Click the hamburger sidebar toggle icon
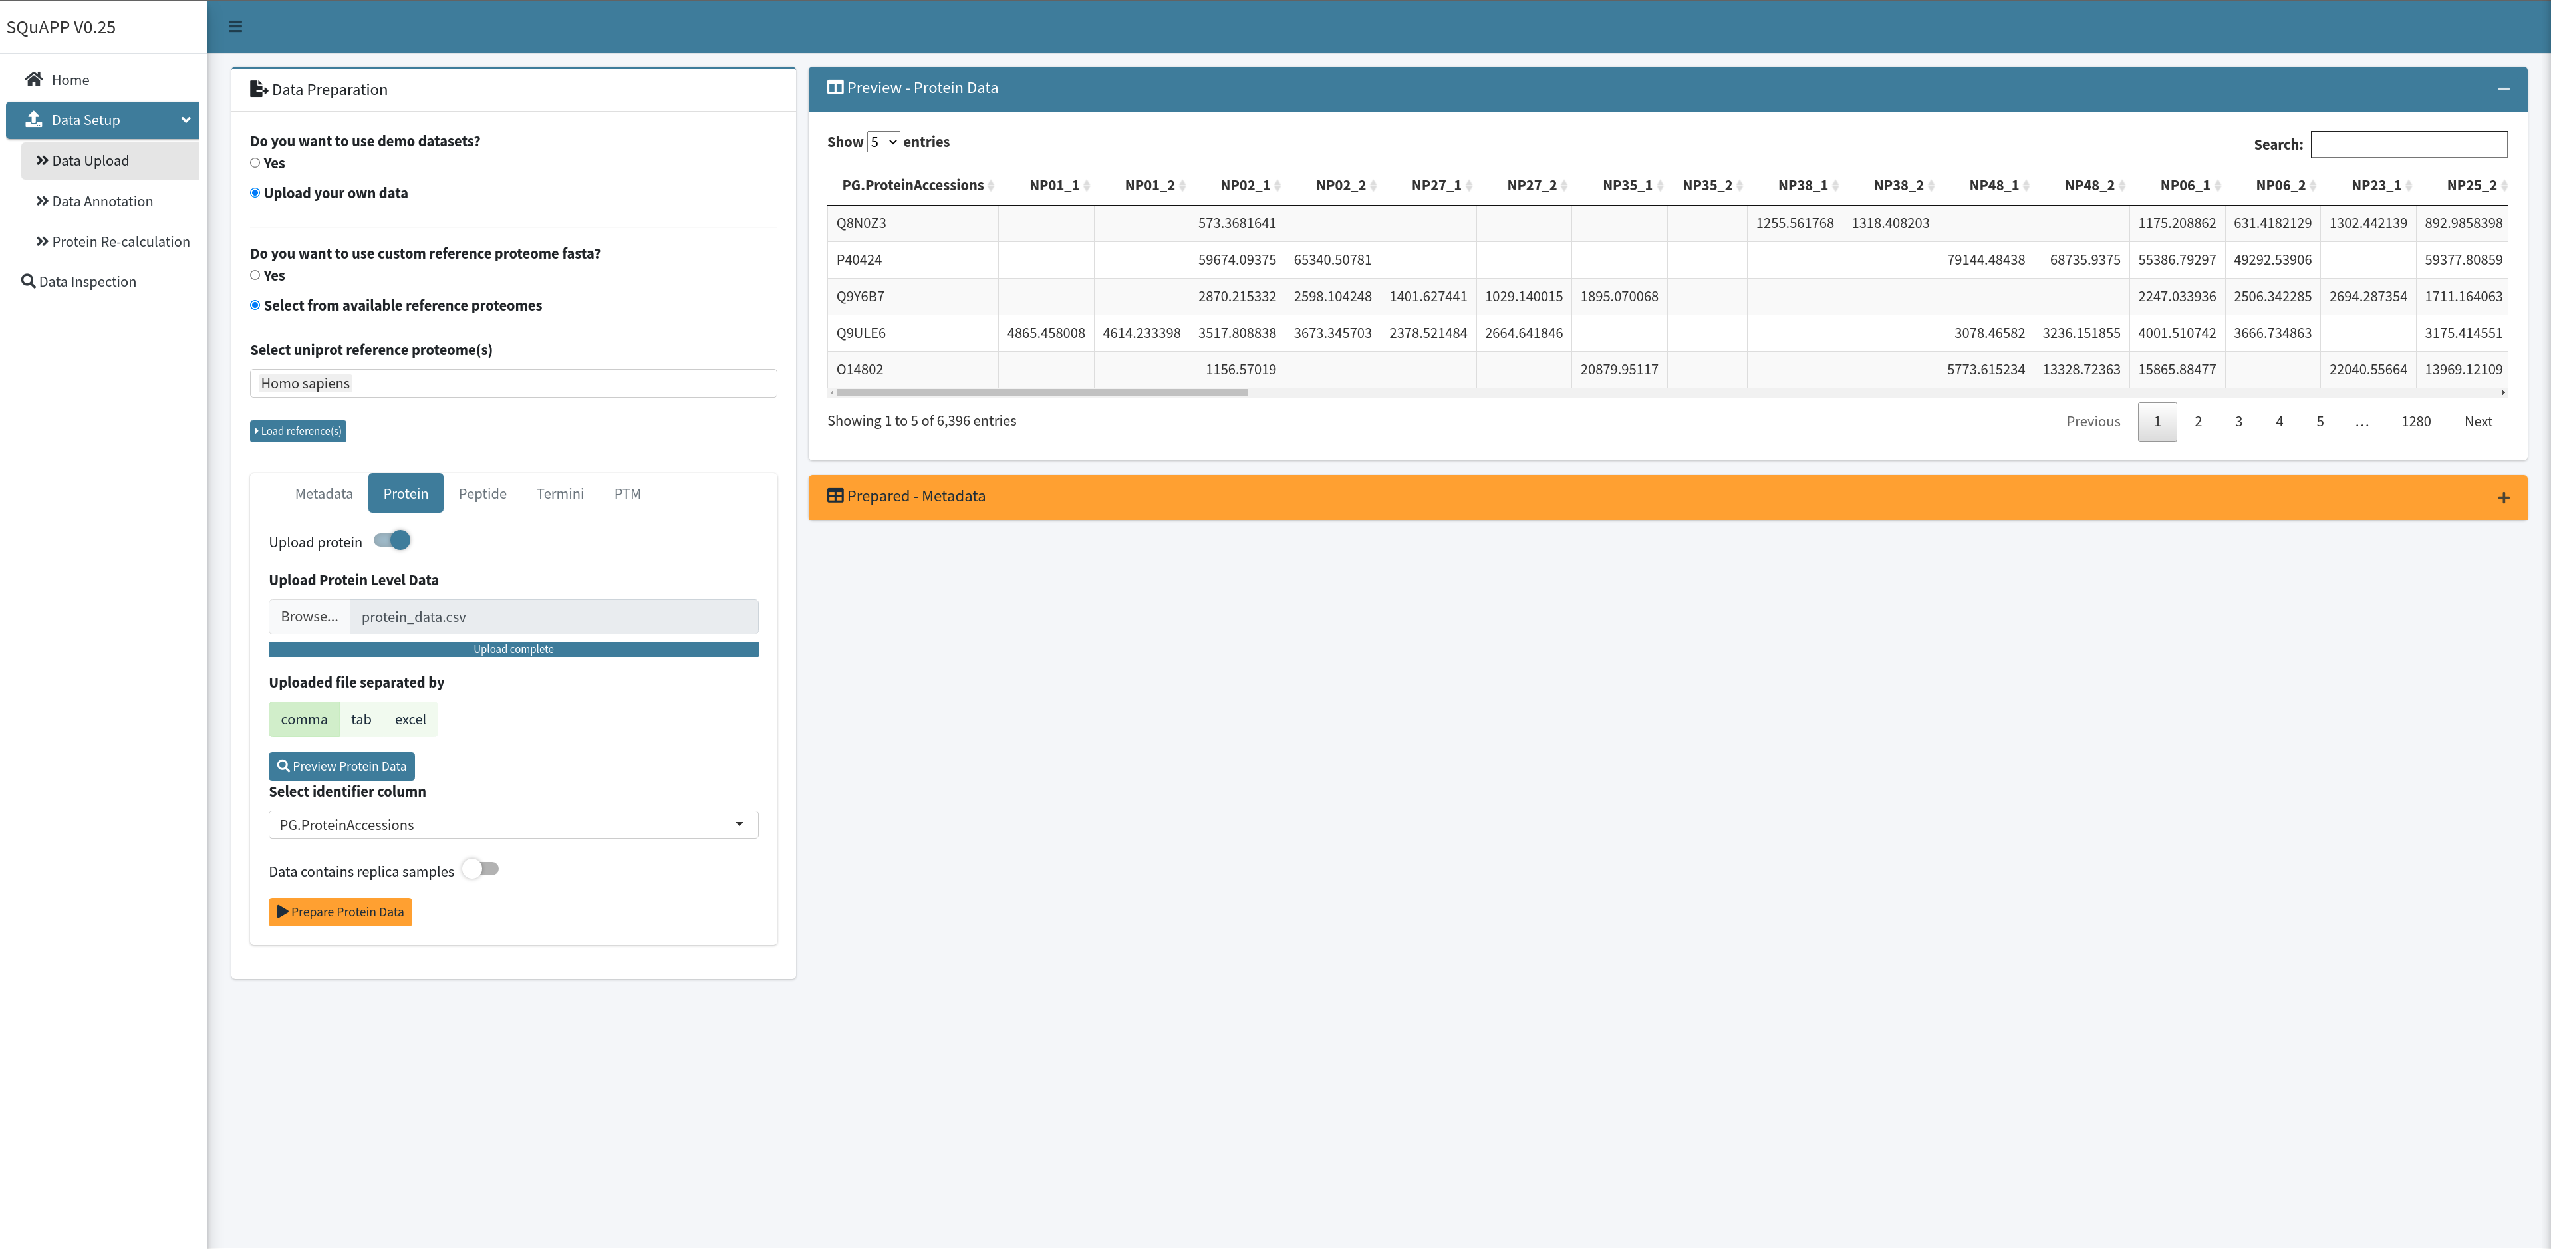This screenshot has width=2551, height=1249. [x=235, y=27]
